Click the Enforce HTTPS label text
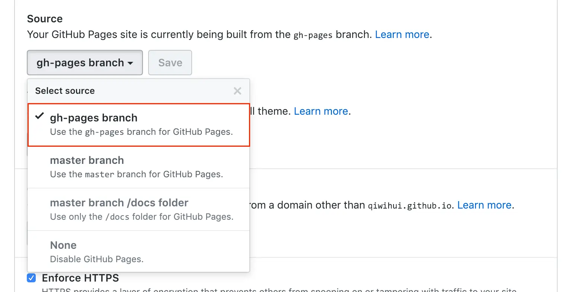577x292 pixels. pyautogui.click(x=80, y=278)
